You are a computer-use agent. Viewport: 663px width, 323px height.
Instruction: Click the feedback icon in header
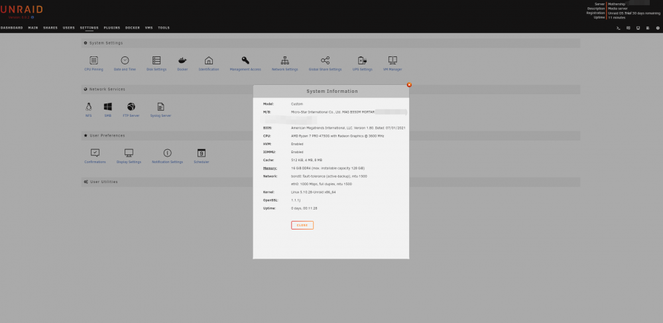(x=629, y=28)
